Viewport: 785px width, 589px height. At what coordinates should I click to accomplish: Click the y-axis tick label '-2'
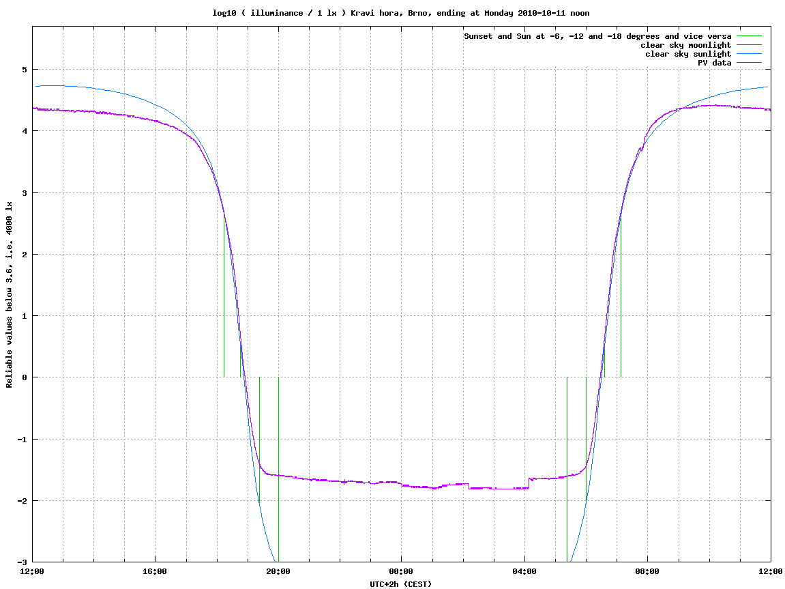(23, 501)
